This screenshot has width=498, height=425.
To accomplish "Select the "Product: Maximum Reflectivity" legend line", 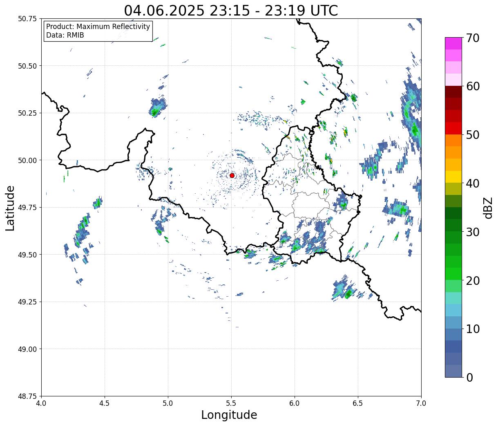I will point(98,27).
